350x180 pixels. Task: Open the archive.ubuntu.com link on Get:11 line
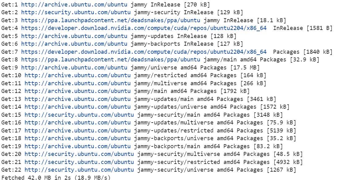(78, 83)
